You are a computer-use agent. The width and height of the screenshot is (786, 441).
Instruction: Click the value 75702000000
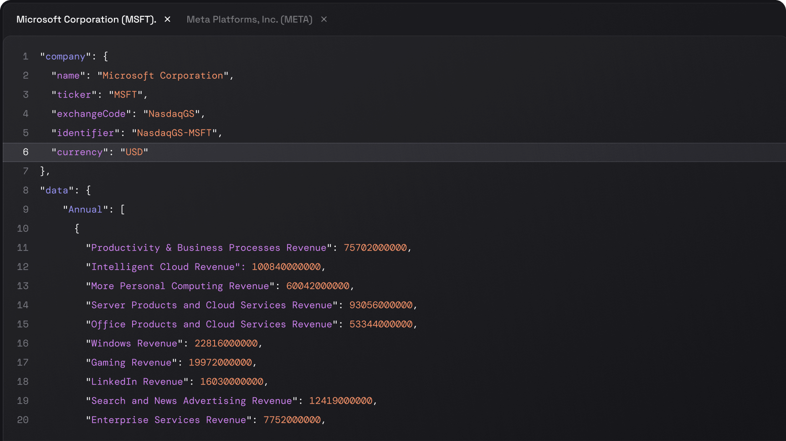coord(375,248)
